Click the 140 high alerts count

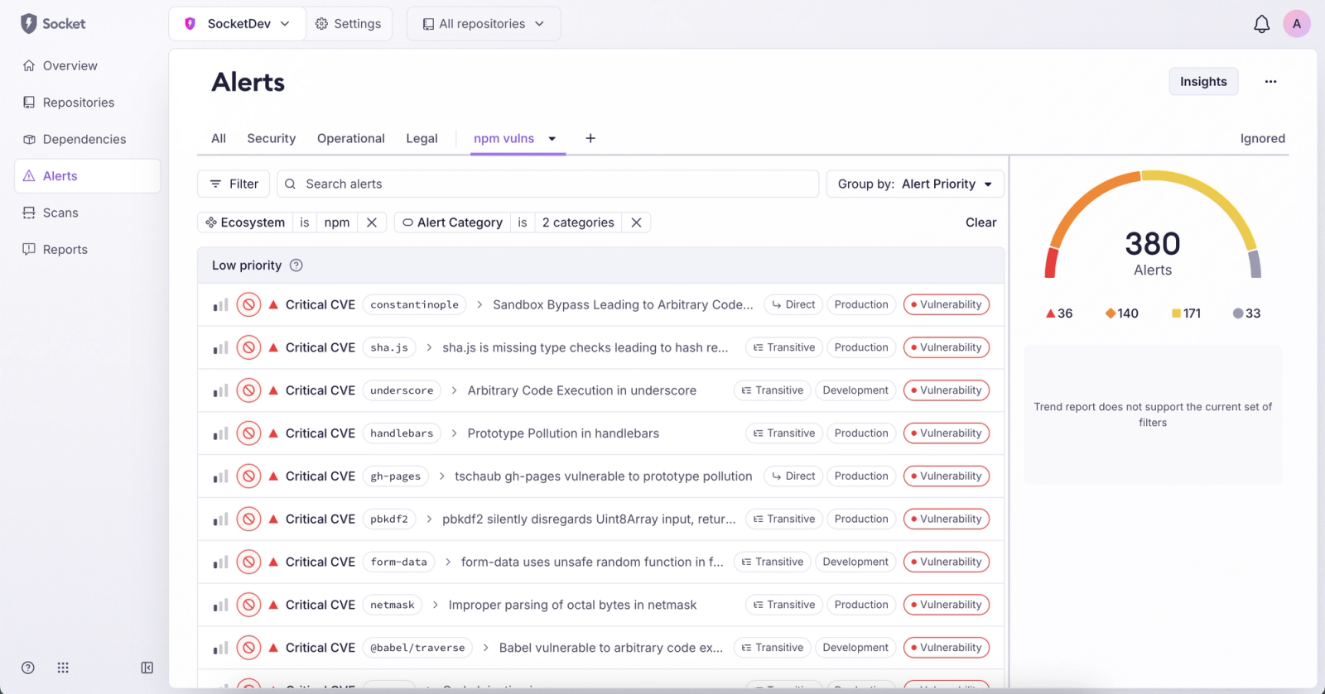pos(1122,313)
